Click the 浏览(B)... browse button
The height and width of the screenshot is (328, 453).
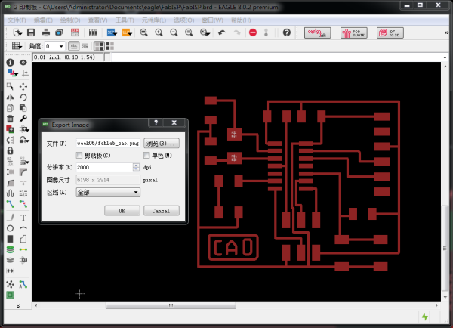[162, 143]
